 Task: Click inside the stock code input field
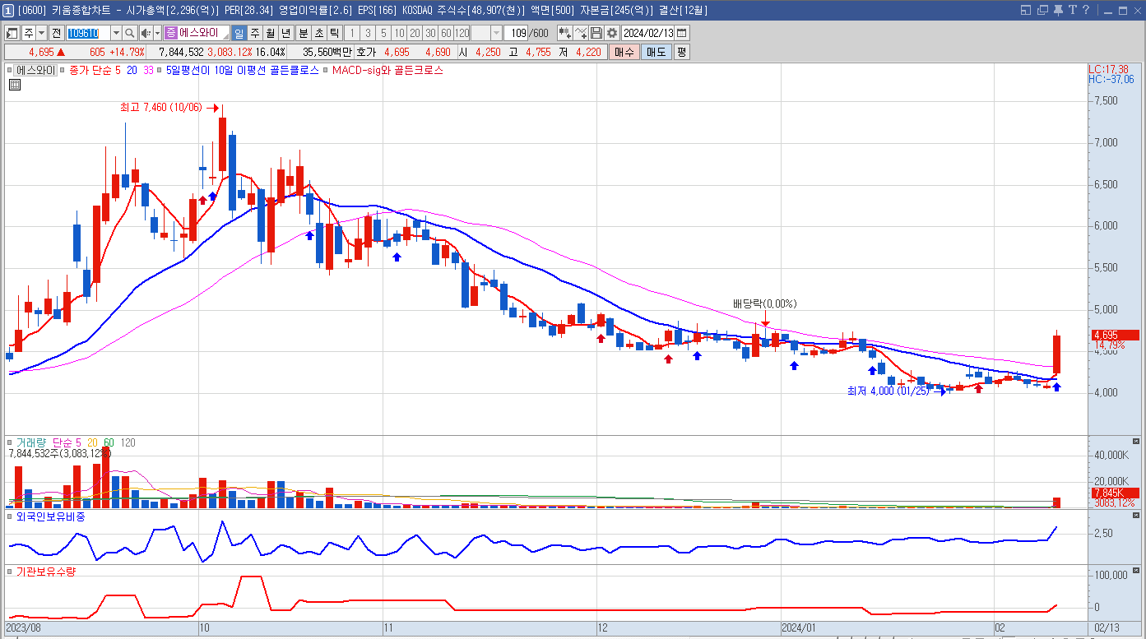(x=87, y=33)
